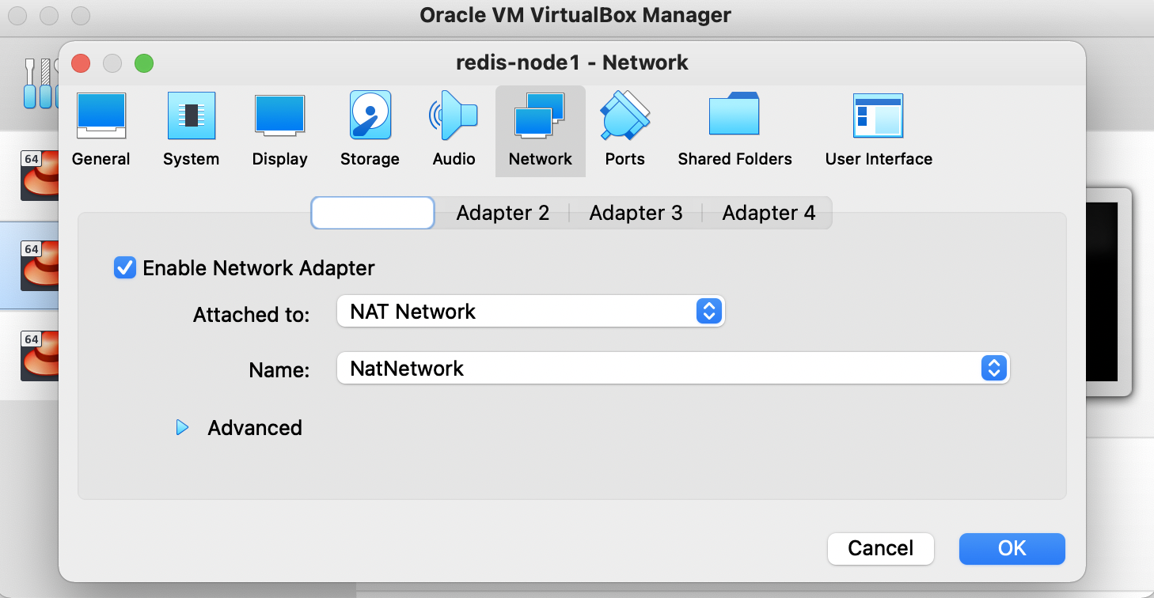Toggle the Enable Network Adapter checkbox

[125, 268]
